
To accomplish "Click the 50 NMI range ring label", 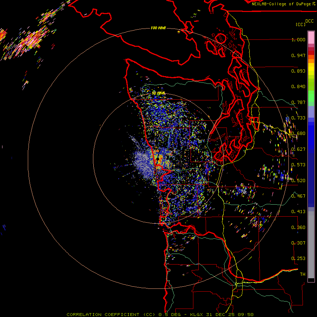I will (158, 93).
